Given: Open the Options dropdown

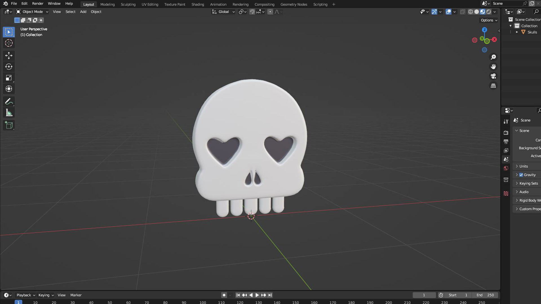Looking at the screenshot, I should tap(489, 20).
